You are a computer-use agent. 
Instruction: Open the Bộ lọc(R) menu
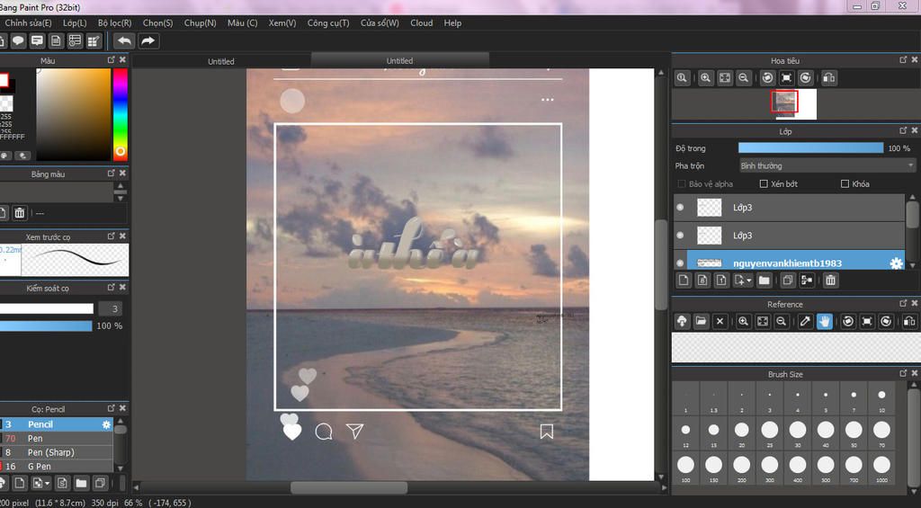114,22
